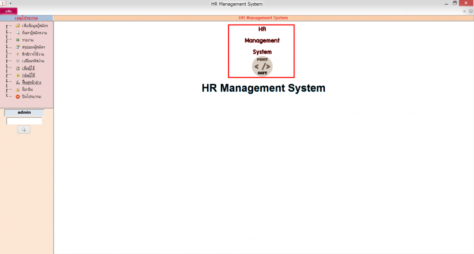Screen dimensions: 474x254
Task: Click the padlock login icon in the menu
Action: pyautogui.click(x=18, y=90)
